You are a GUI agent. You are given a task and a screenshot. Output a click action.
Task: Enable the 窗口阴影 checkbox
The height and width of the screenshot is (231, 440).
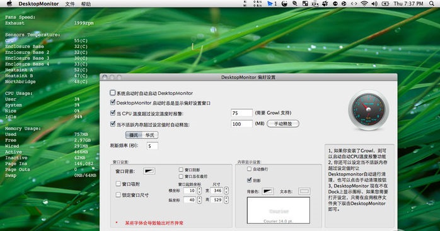coord(181,169)
